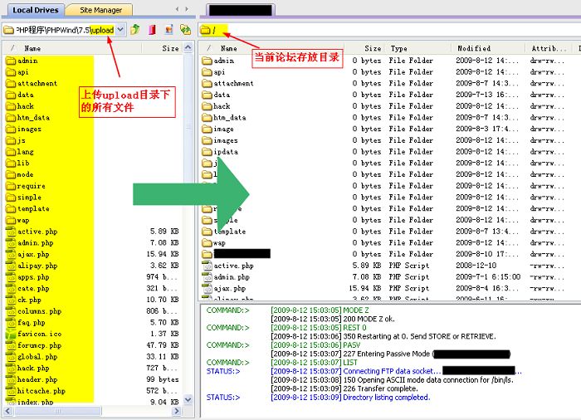Select the favicon.ico file icon locally

(11, 334)
